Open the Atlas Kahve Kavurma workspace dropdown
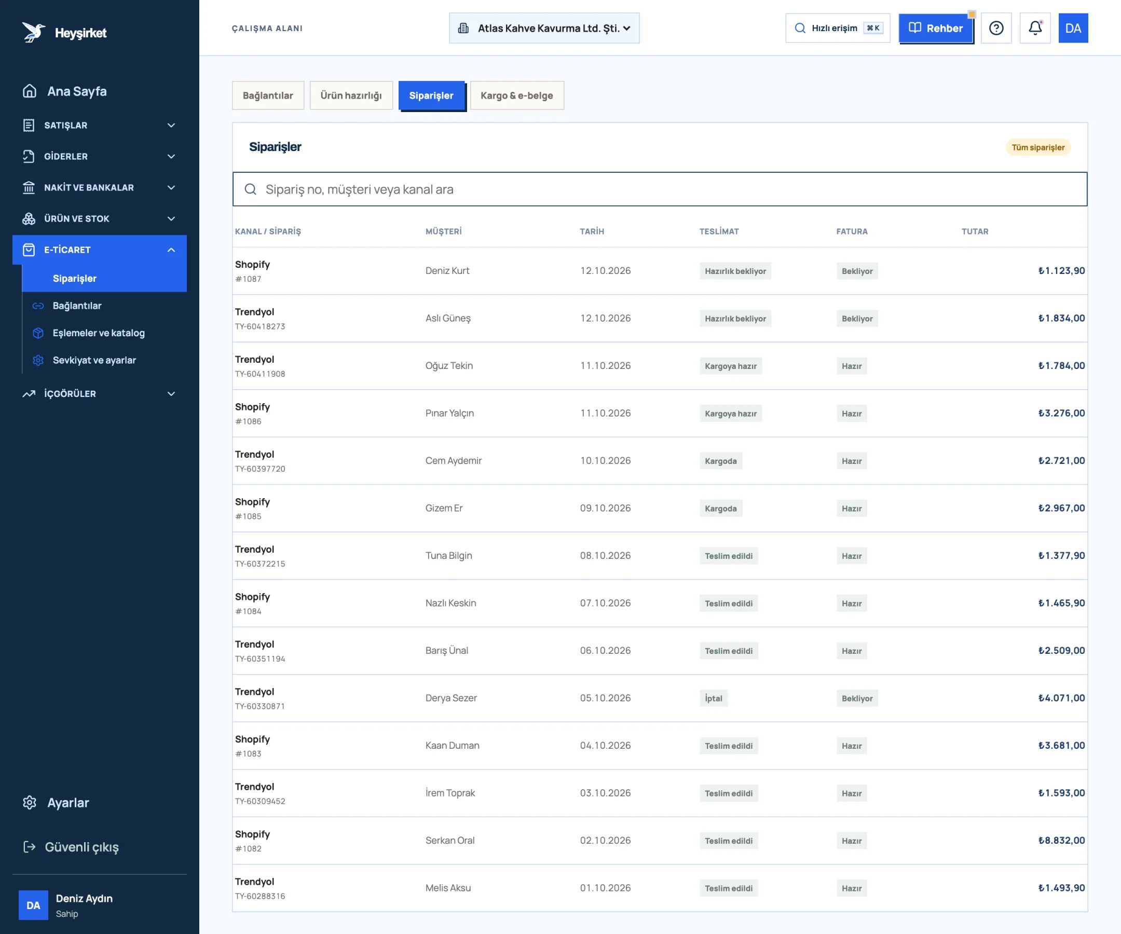1121x934 pixels. point(544,29)
